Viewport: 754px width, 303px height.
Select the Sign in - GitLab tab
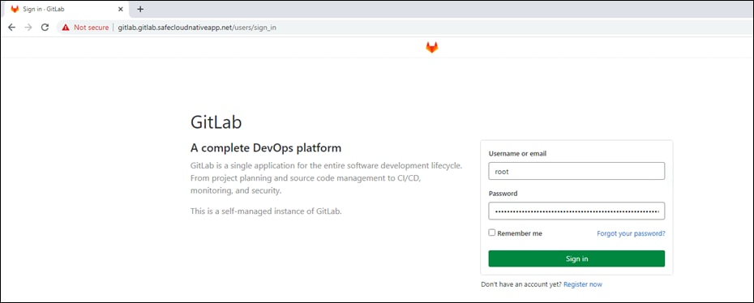click(x=66, y=9)
